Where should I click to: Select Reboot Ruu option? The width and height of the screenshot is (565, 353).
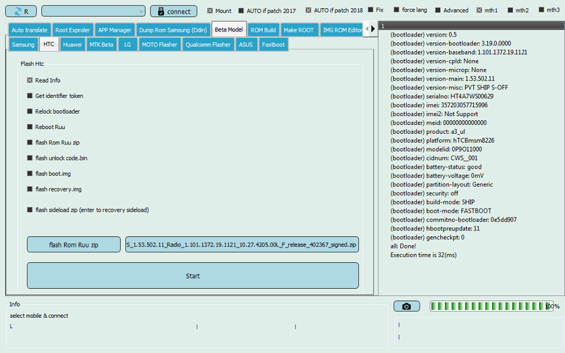pos(46,127)
